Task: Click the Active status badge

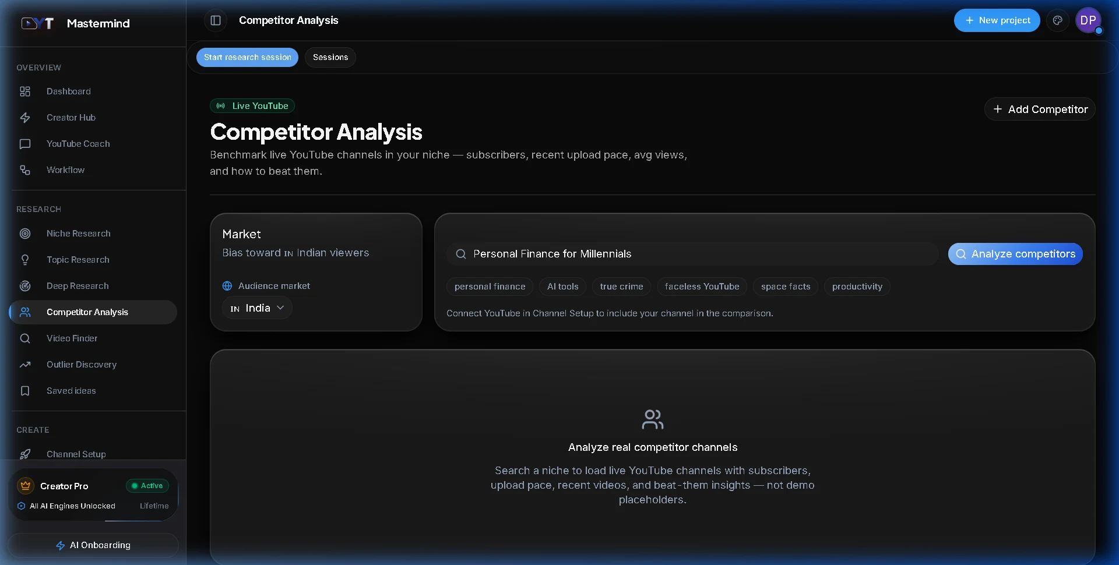Action: coord(147,486)
